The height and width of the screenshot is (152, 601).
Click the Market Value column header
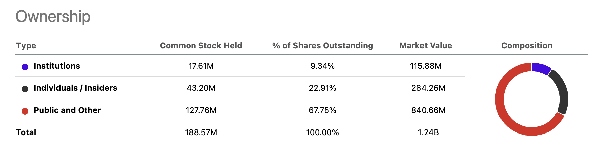pos(426,46)
